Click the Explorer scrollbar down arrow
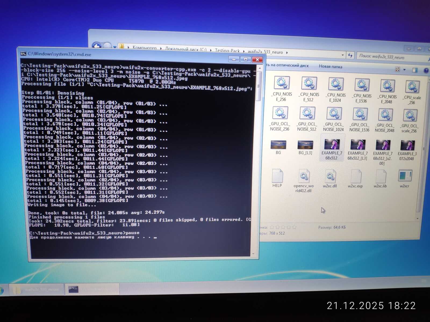 pos(417,218)
